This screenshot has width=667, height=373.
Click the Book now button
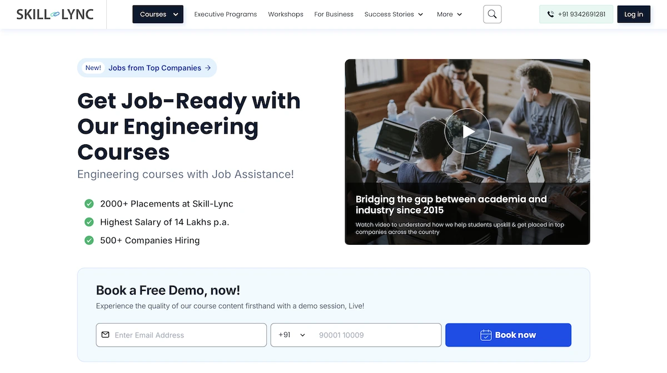pos(508,335)
